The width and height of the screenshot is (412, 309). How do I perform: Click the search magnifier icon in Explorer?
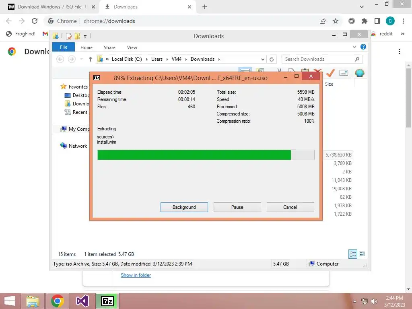tap(357, 59)
